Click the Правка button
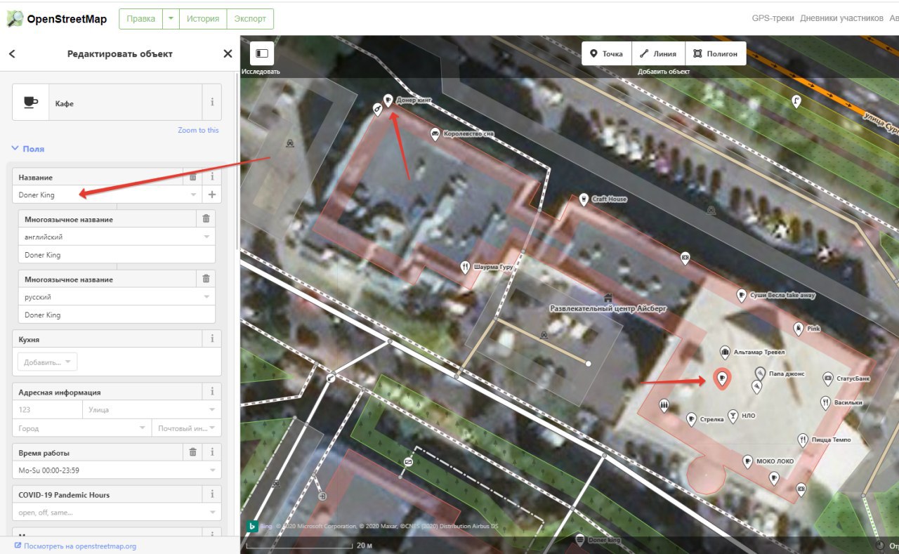 tap(140, 19)
